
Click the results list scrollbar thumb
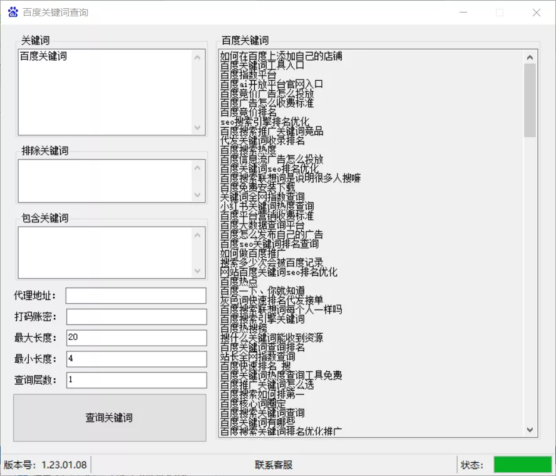click(530, 100)
